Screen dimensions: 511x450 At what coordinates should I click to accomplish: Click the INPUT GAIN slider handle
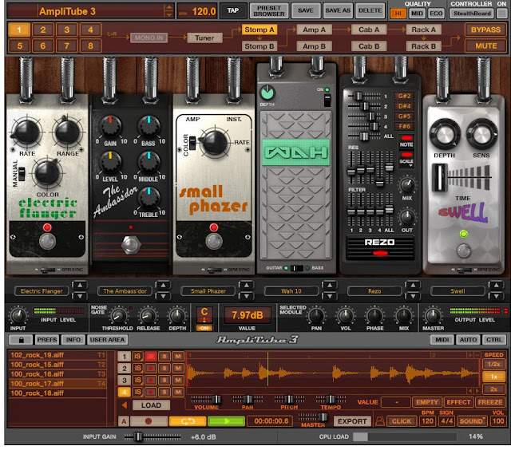pos(138,436)
